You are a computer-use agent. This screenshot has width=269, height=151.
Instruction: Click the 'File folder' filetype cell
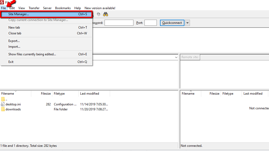pos(61,109)
